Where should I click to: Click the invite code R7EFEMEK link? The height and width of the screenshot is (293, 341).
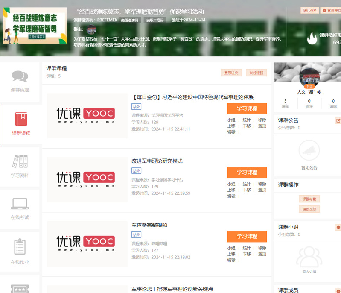[107, 20]
